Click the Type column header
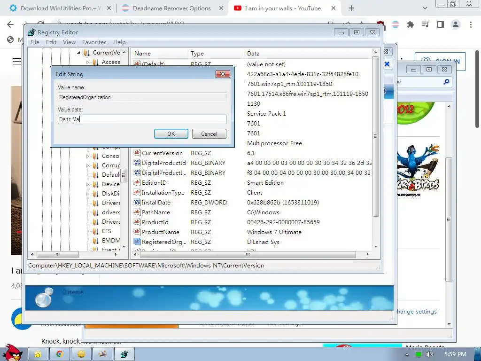Viewport: 481px width, 361px height. tap(216, 54)
